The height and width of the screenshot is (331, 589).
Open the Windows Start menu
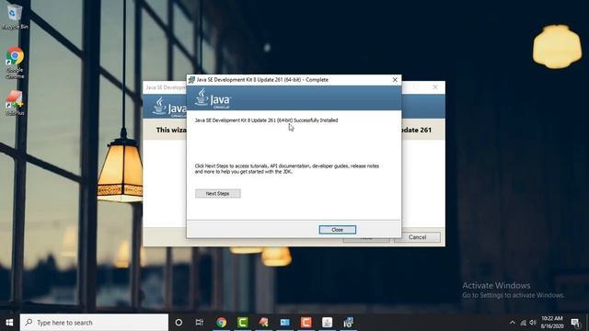[9, 323]
